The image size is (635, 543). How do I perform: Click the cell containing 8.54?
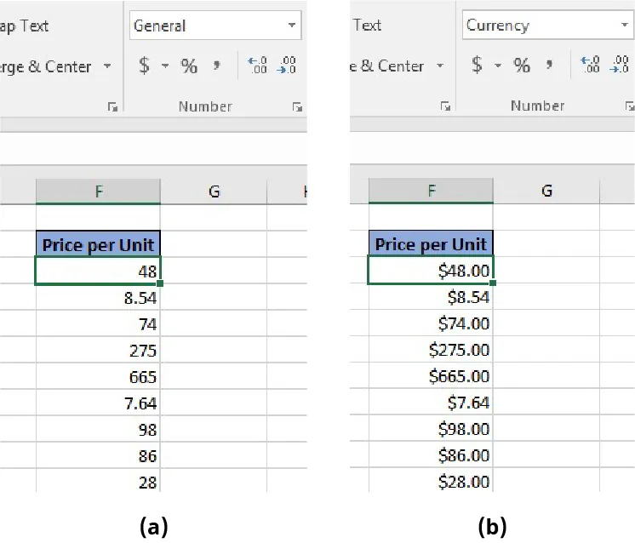[x=98, y=298]
